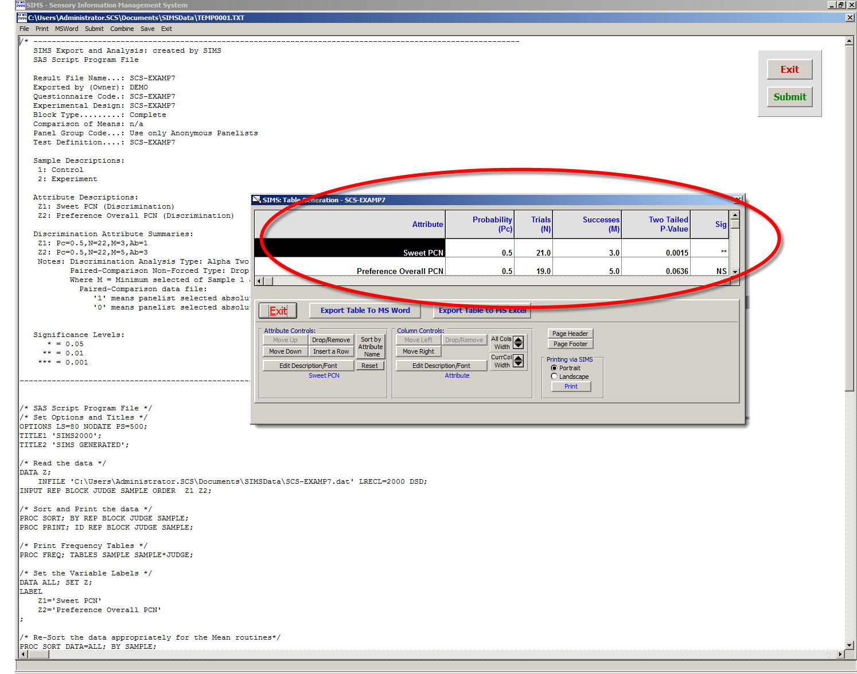Viewport: 857px width, 674px height.
Task: Click the Two Tailed P-Value column header
Action: (656, 224)
